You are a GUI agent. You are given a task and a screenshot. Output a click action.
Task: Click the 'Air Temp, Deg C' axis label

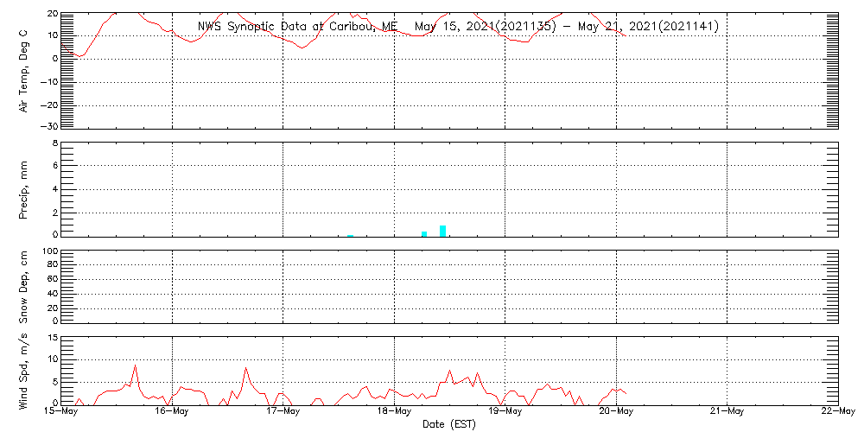tap(24, 69)
